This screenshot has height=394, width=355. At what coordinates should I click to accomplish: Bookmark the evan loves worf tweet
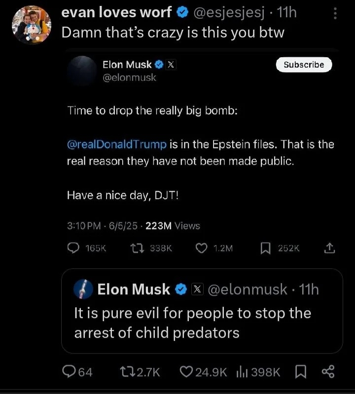[301, 372]
